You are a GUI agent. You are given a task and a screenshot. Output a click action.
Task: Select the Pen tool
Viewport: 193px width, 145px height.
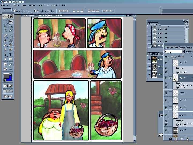tap(5, 59)
